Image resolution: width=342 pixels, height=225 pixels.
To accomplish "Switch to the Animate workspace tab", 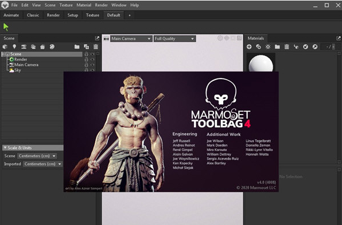I will coord(11,15).
